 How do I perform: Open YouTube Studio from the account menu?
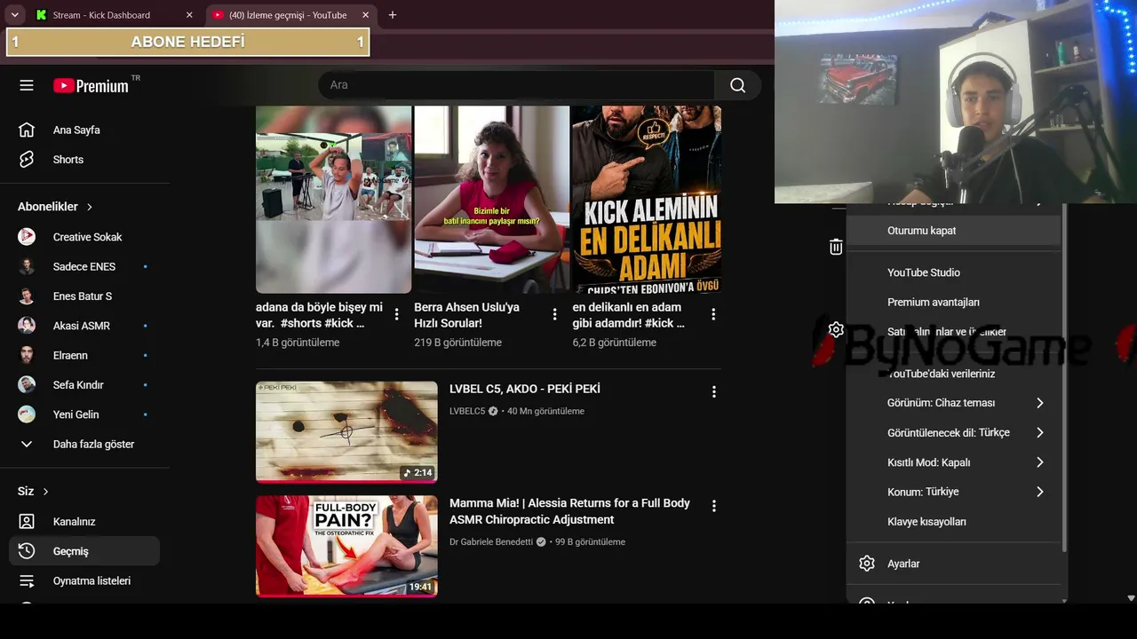955,272
